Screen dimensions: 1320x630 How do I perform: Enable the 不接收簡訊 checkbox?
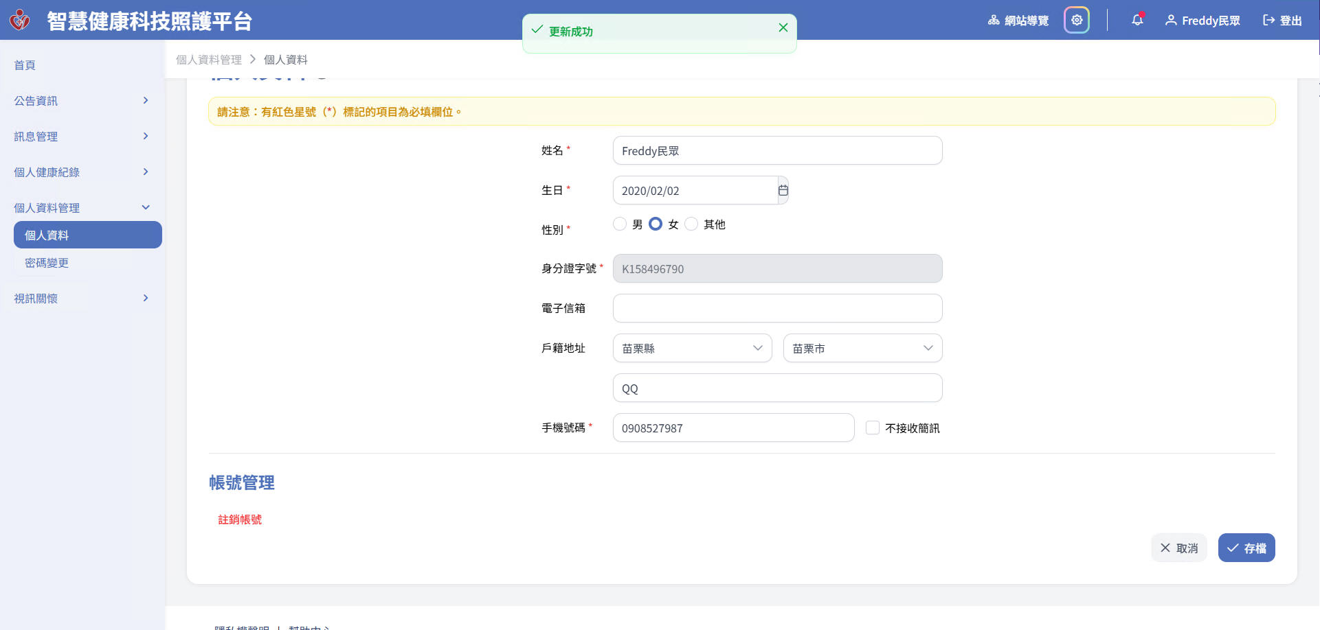(873, 428)
